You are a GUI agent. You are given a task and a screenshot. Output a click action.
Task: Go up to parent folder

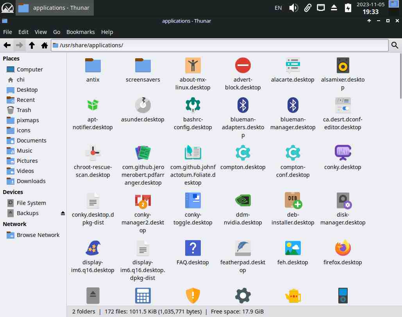click(32, 45)
